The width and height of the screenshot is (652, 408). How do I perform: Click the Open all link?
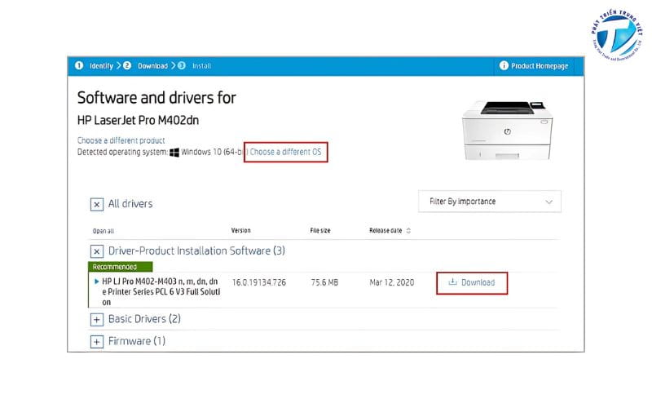104,231
